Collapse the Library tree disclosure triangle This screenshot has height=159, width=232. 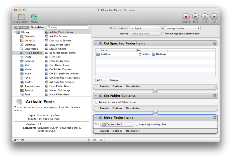[15, 32]
